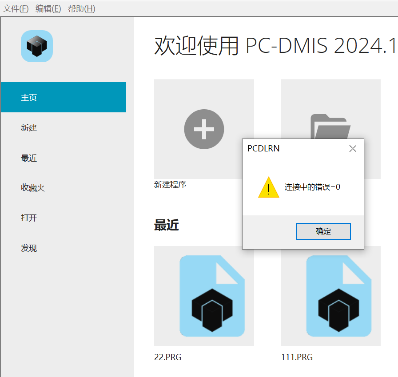Click the warning icon in PCDLRN dialog

(x=268, y=187)
